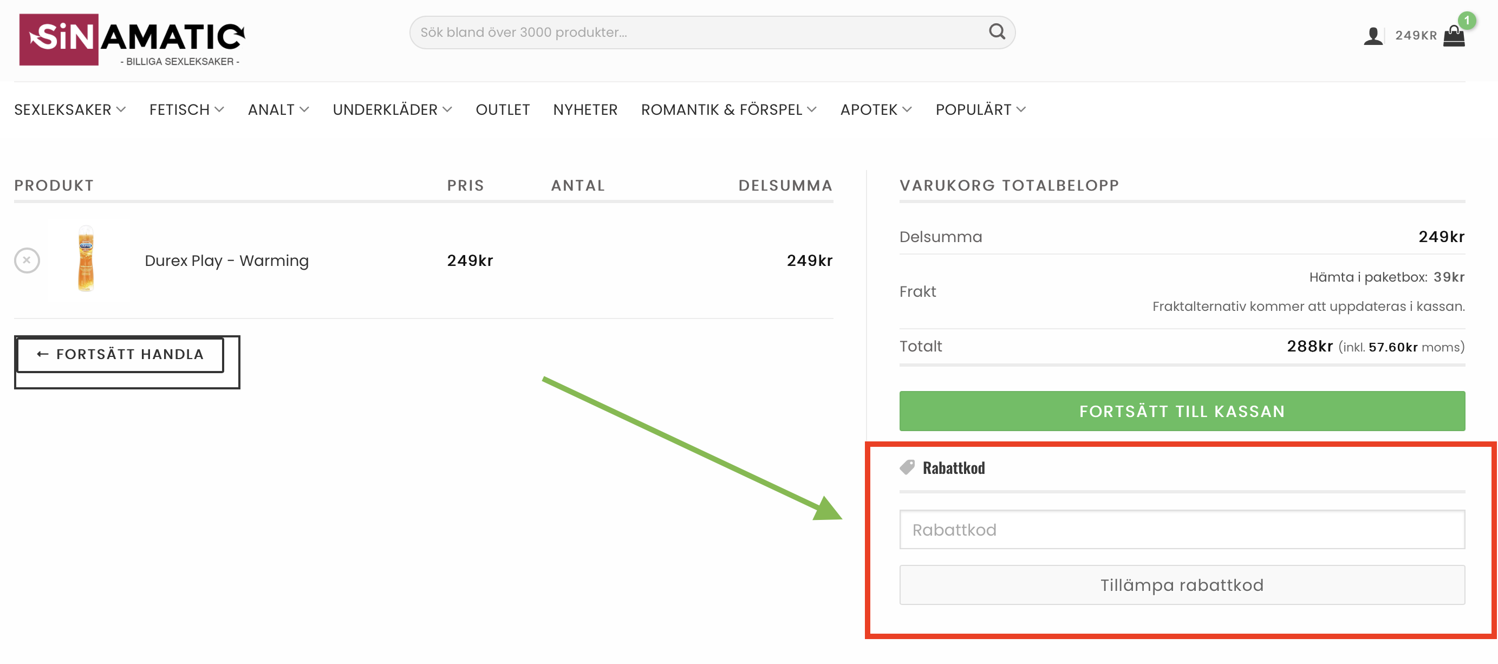Click the 'Pris' column header
The height and width of the screenshot is (664, 1498).
click(x=465, y=185)
